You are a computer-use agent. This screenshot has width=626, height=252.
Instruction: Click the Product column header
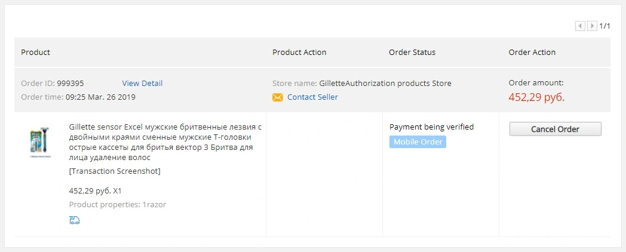point(35,53)
